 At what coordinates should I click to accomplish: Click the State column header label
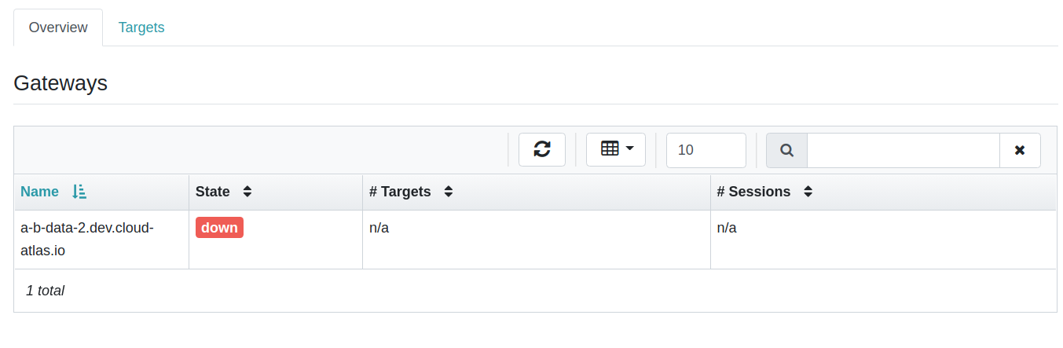[213, 192]
